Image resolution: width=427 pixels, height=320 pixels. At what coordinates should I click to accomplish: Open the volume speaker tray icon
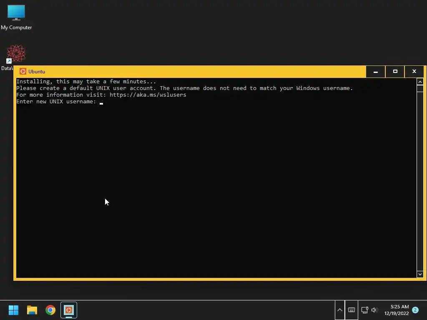click(x=374, y=310)
